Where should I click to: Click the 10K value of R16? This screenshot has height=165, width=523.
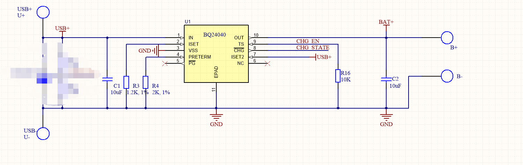(346, 79)
